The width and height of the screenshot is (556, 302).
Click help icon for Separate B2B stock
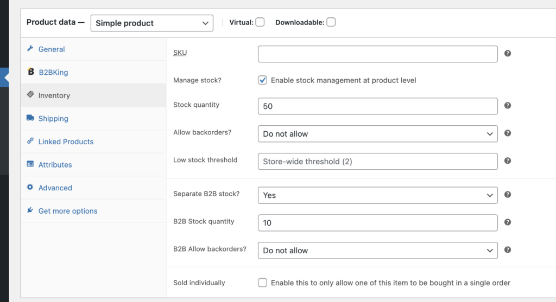[508, 195]
